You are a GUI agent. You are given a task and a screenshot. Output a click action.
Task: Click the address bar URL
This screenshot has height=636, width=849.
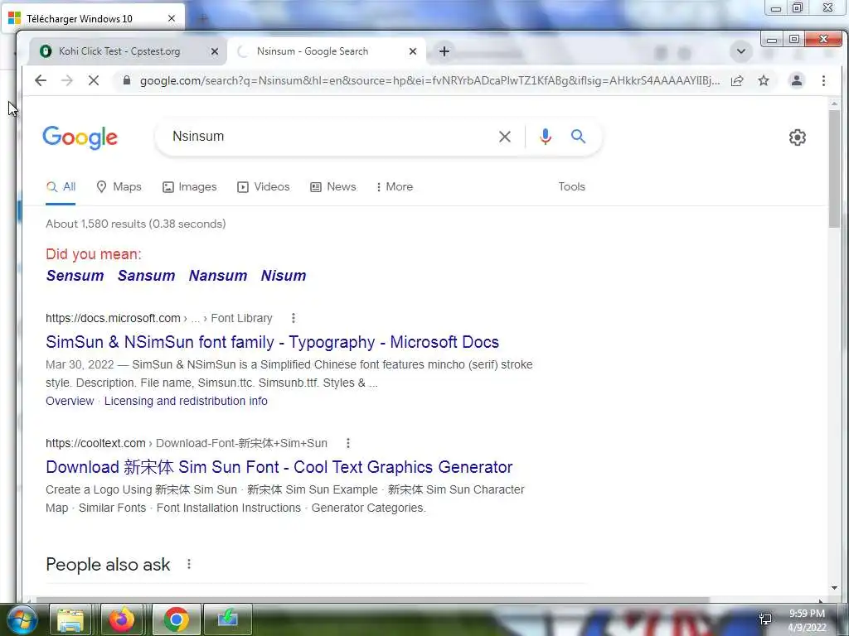(x=429, y=80)
